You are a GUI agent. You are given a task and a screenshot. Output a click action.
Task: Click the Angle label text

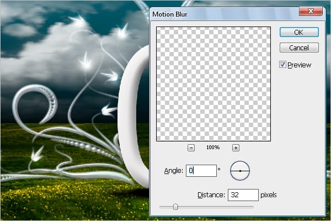point(174,171)
